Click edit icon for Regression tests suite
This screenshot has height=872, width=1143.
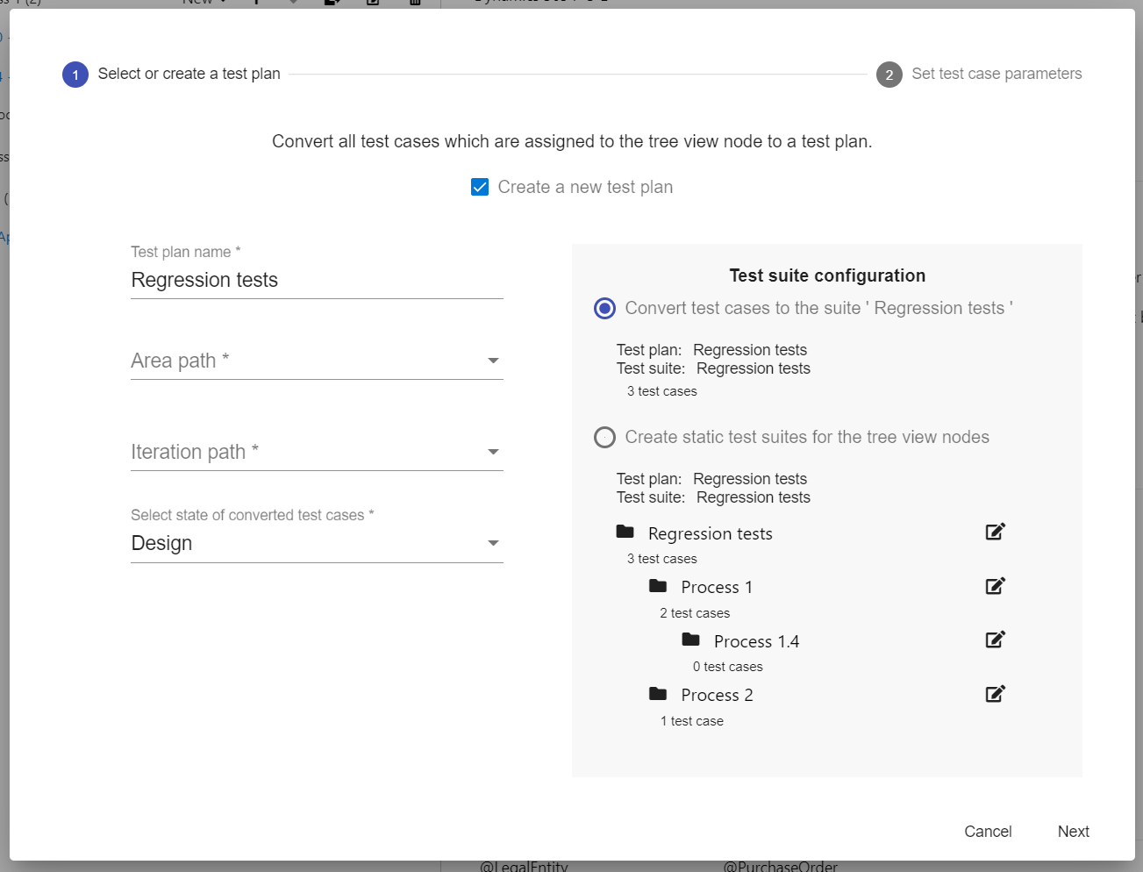click(x=995, y=532)
